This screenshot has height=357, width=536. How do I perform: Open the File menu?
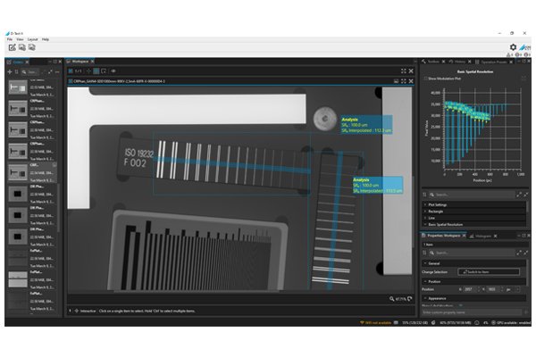10,39
